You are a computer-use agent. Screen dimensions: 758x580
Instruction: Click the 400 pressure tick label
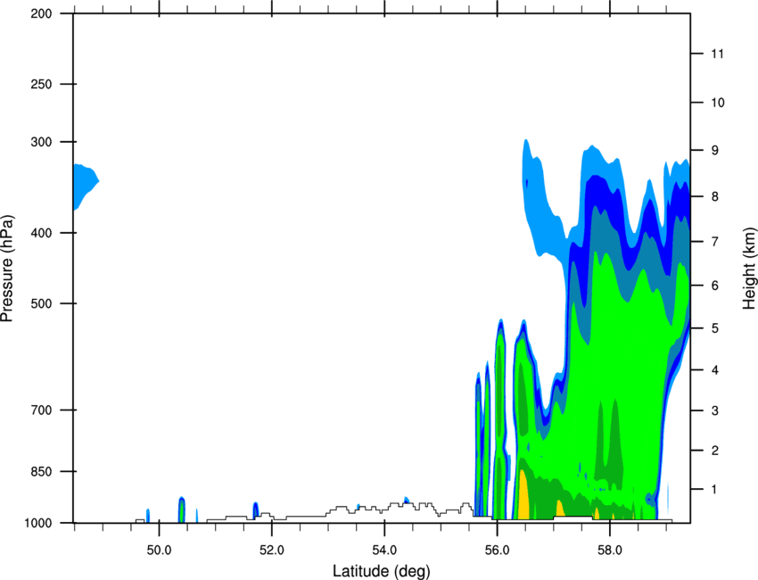point(41,233)
